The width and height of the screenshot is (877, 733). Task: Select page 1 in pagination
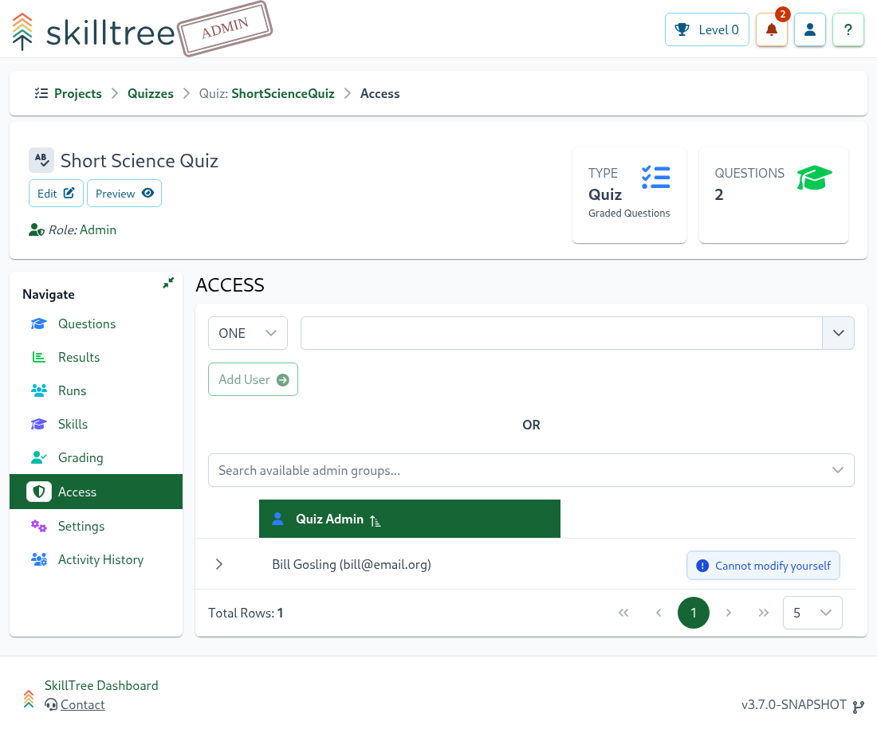pyautogui.click(x=694, y=613)
